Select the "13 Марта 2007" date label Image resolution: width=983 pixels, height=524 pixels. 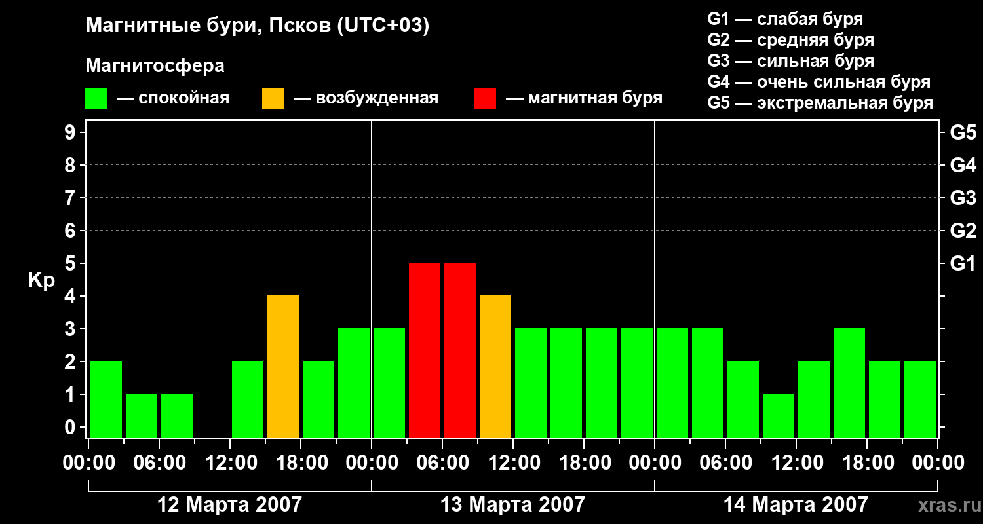pyautogui.click(x=512, y=505)
